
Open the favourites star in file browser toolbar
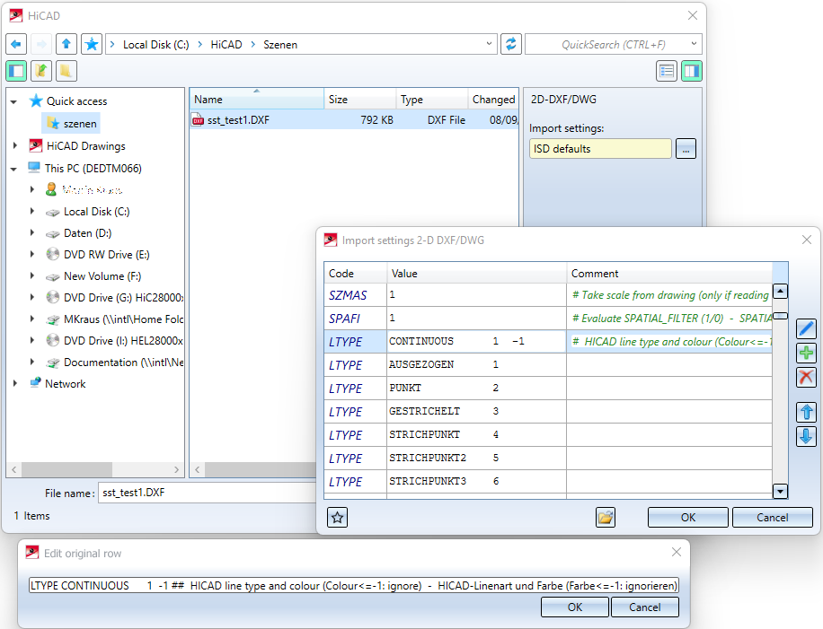pyautogui.click(x=92, y=44)
